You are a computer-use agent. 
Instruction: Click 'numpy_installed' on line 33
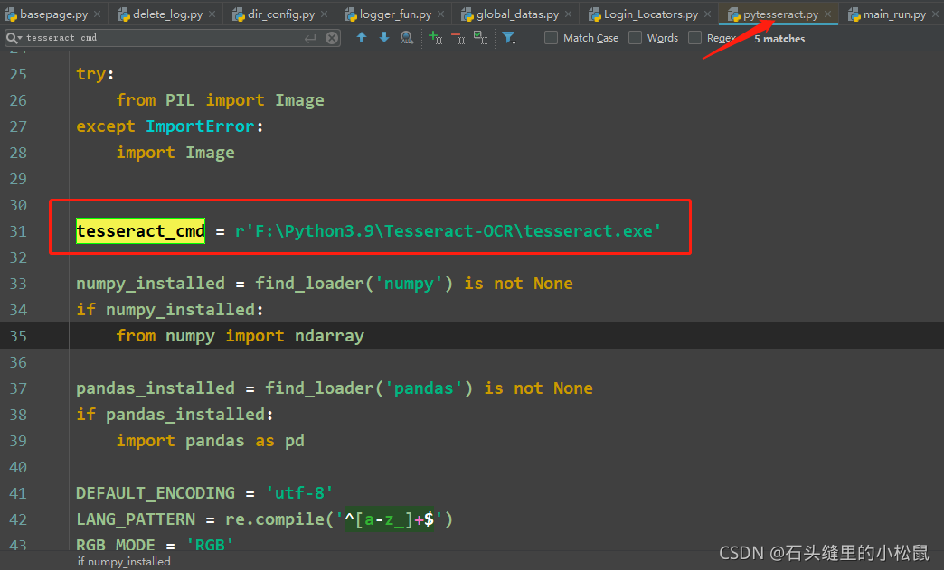(150, 284)
